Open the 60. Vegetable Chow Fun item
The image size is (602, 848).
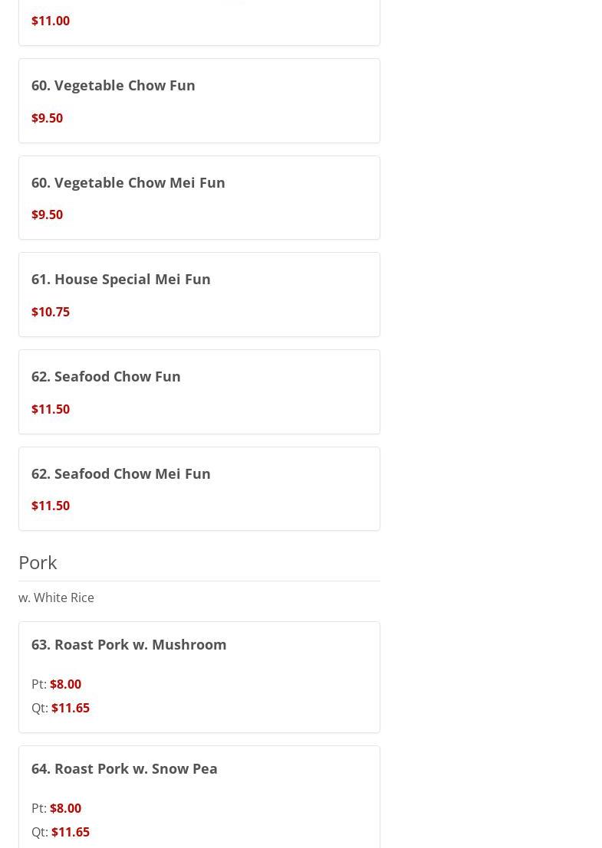pos(113,85)
